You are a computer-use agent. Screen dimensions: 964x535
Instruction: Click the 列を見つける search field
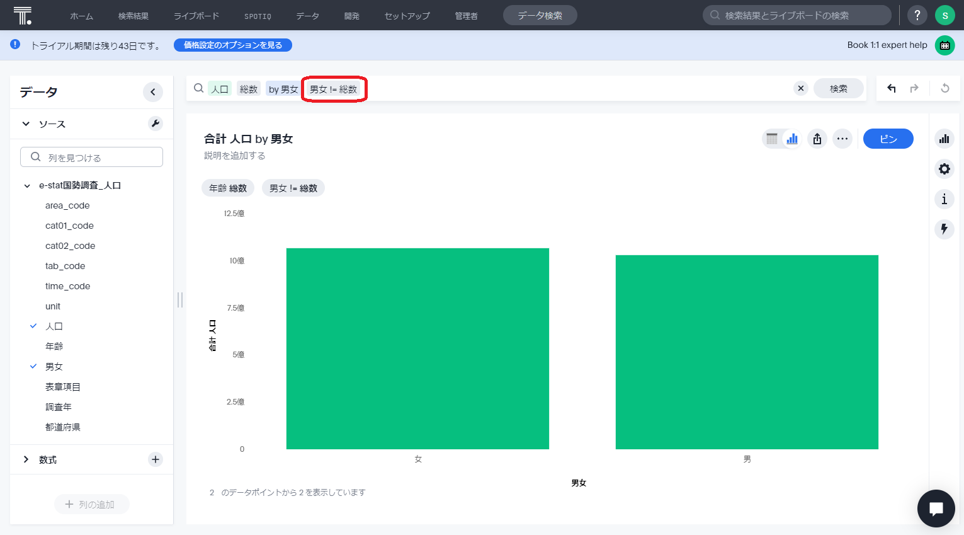click(91, 156)
